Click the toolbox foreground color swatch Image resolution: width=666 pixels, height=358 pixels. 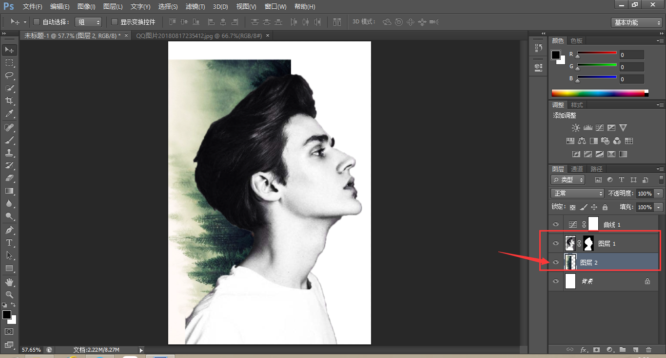(7, 315)
